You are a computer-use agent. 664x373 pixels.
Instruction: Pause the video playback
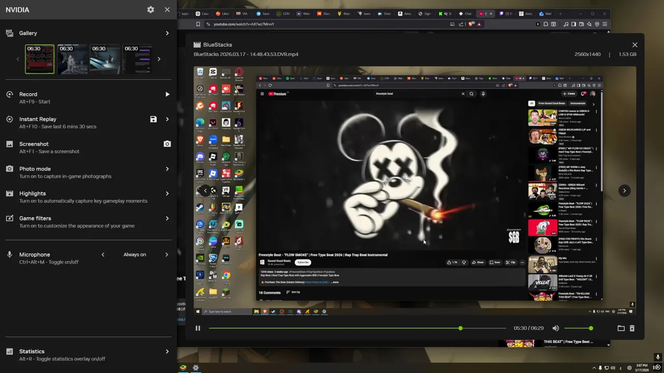198,328
